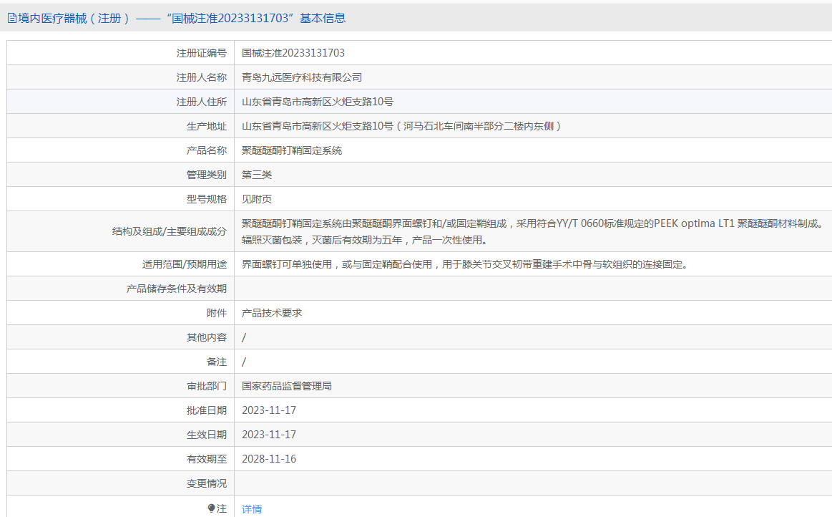The image size is (832, 517).
Task: Click the 产品名称 label
Action: tap(207, 151)
